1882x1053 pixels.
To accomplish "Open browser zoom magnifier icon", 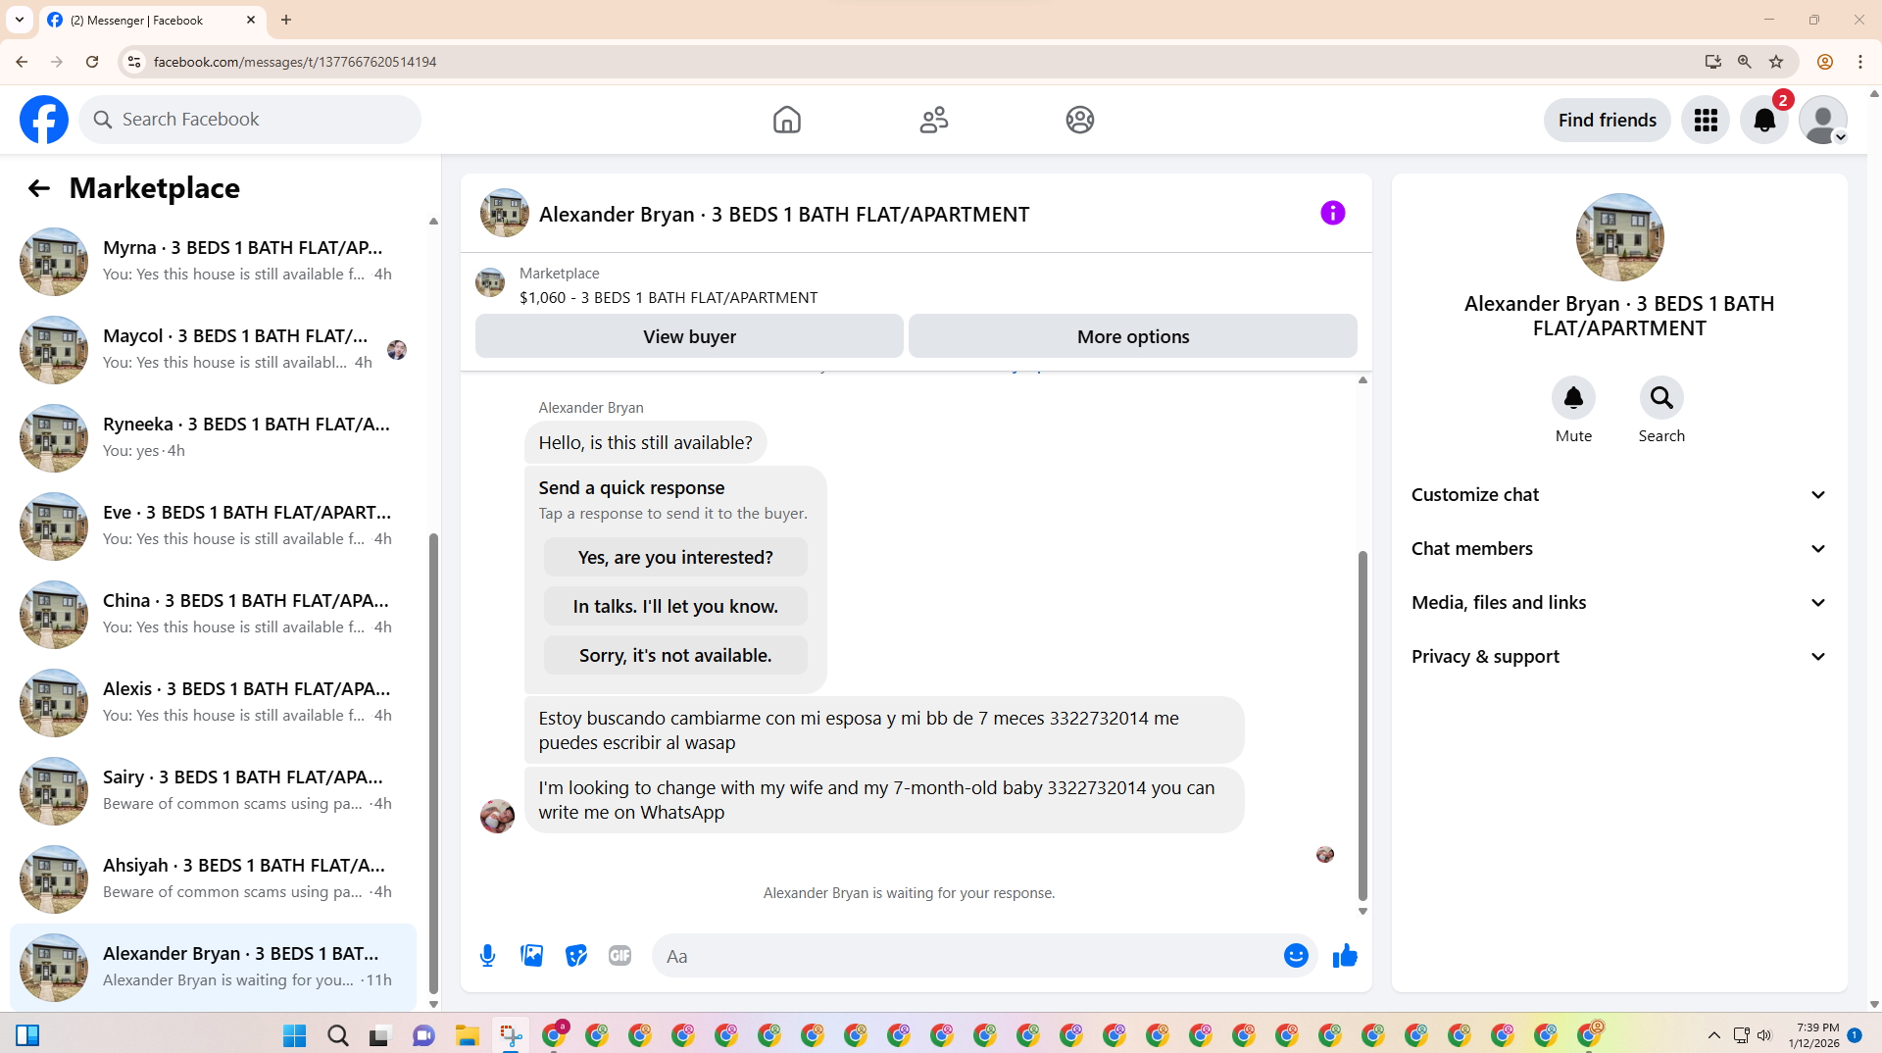I will pyautogui.click(x=1744, y=62).
